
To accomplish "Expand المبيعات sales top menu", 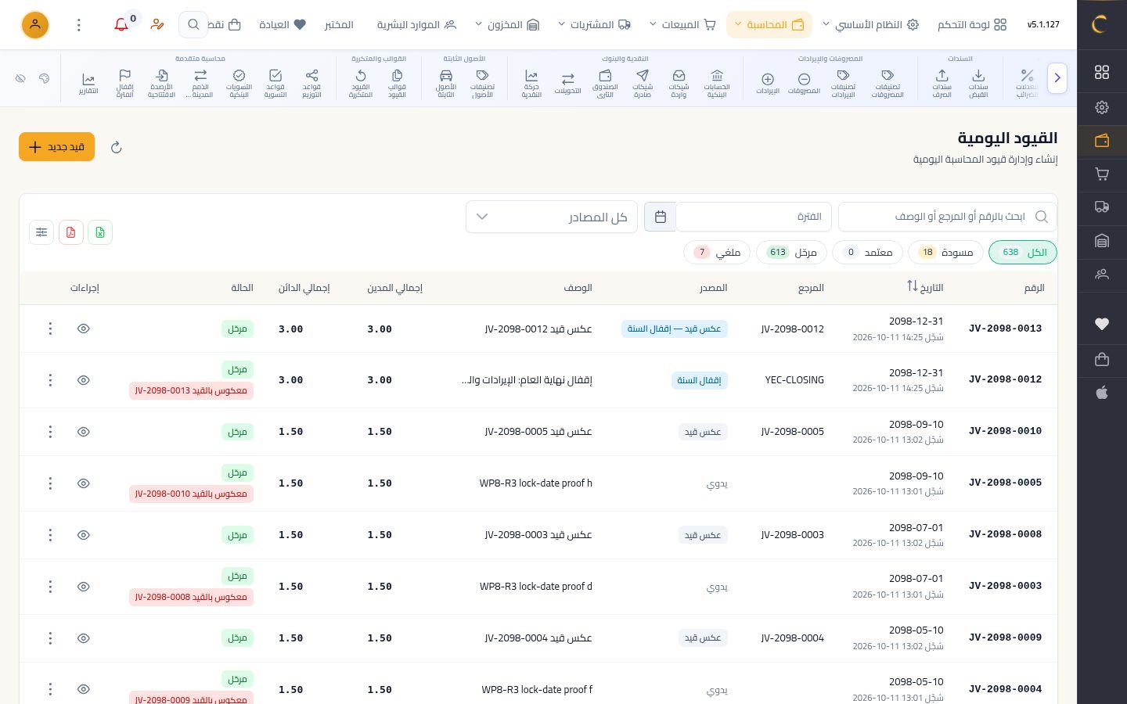I will 682,25.
